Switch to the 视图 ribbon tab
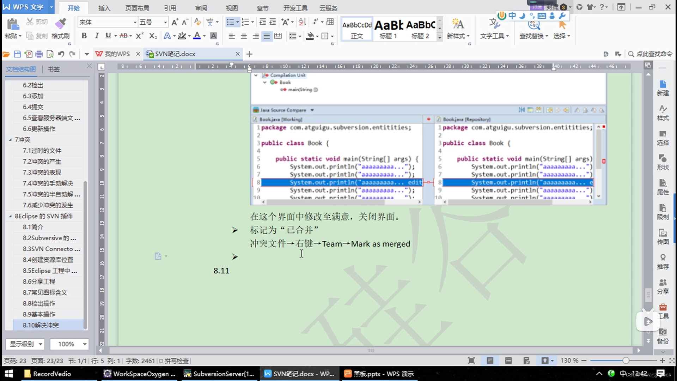This screenshot has width=677, height=381. 232,8
